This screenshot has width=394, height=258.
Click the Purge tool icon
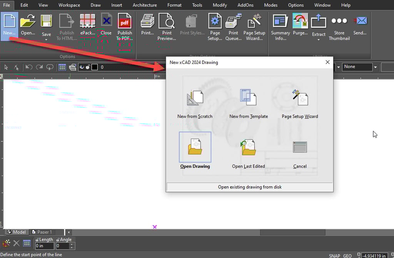[300, 21]
